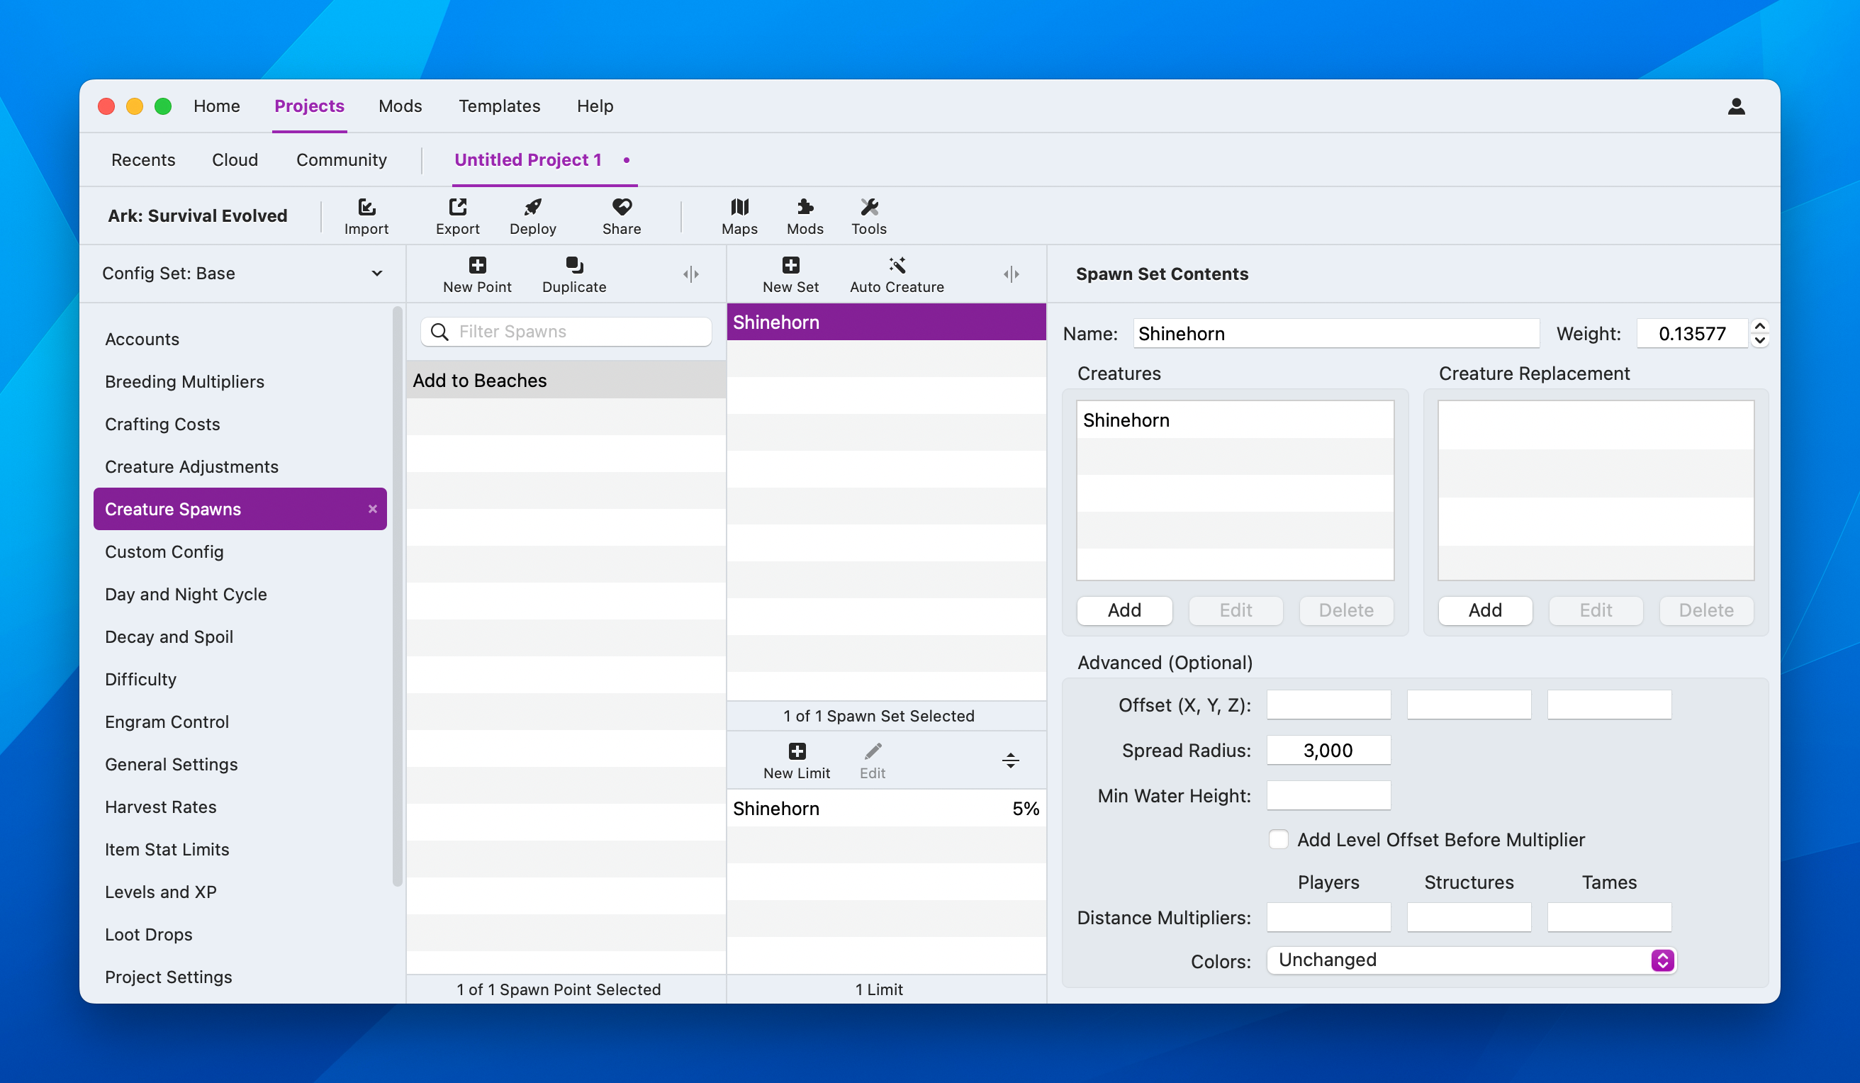Click the Auto Creature wand icon
Image resolution: width=1860 pixels, height=1083 pixels.
(x=897, y=266)
